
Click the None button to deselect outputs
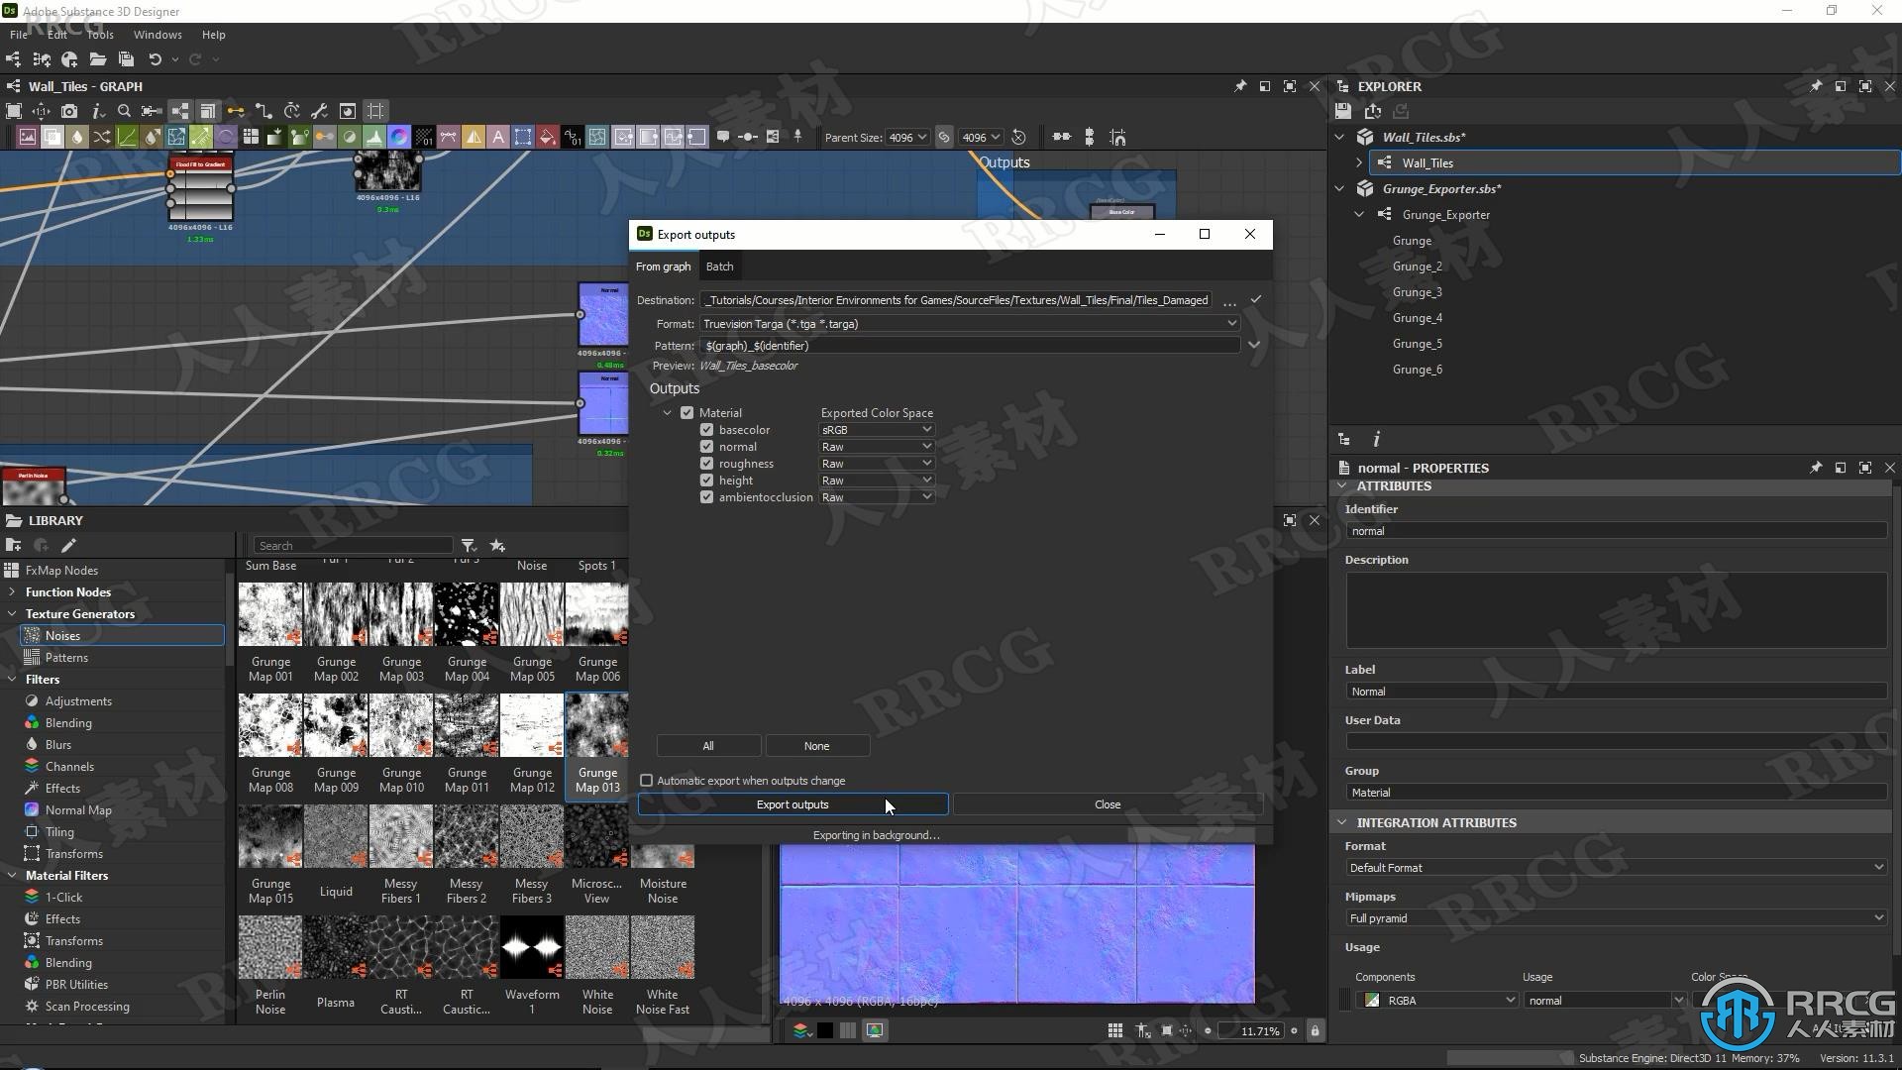click(x=816, y=745)
